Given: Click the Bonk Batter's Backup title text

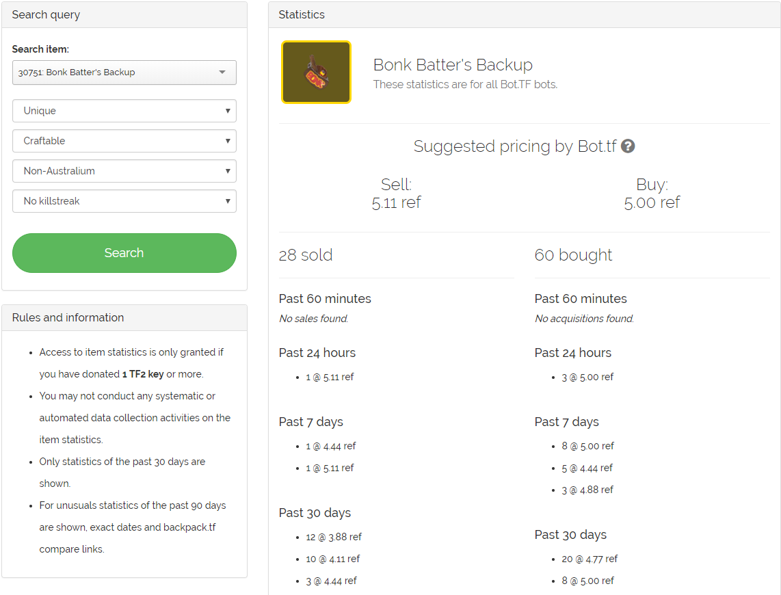Looking at the screenshot, I should [x=453, y=65].
